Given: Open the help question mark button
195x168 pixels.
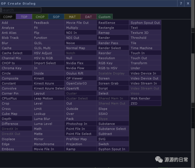Looking at the screenshot, I should 181,4.
